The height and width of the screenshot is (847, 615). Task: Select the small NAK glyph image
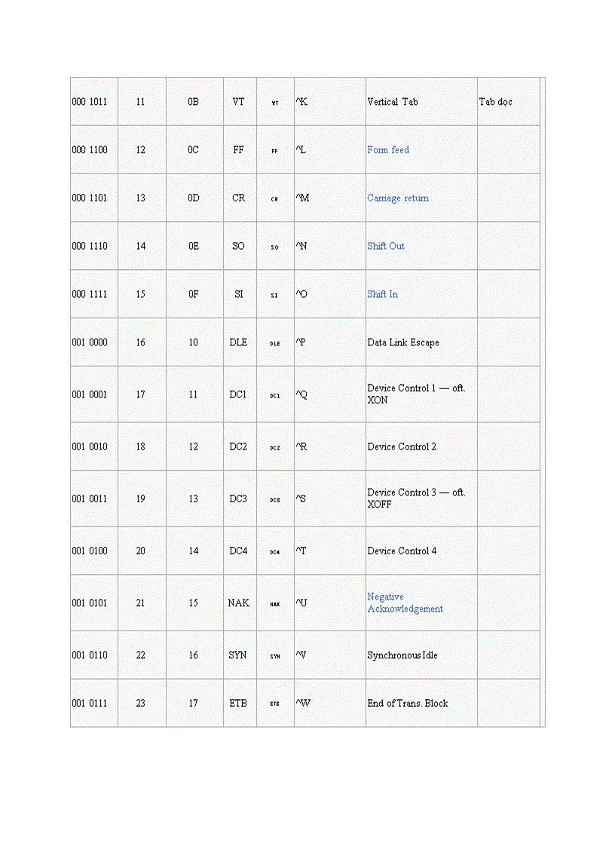point(275,604)
